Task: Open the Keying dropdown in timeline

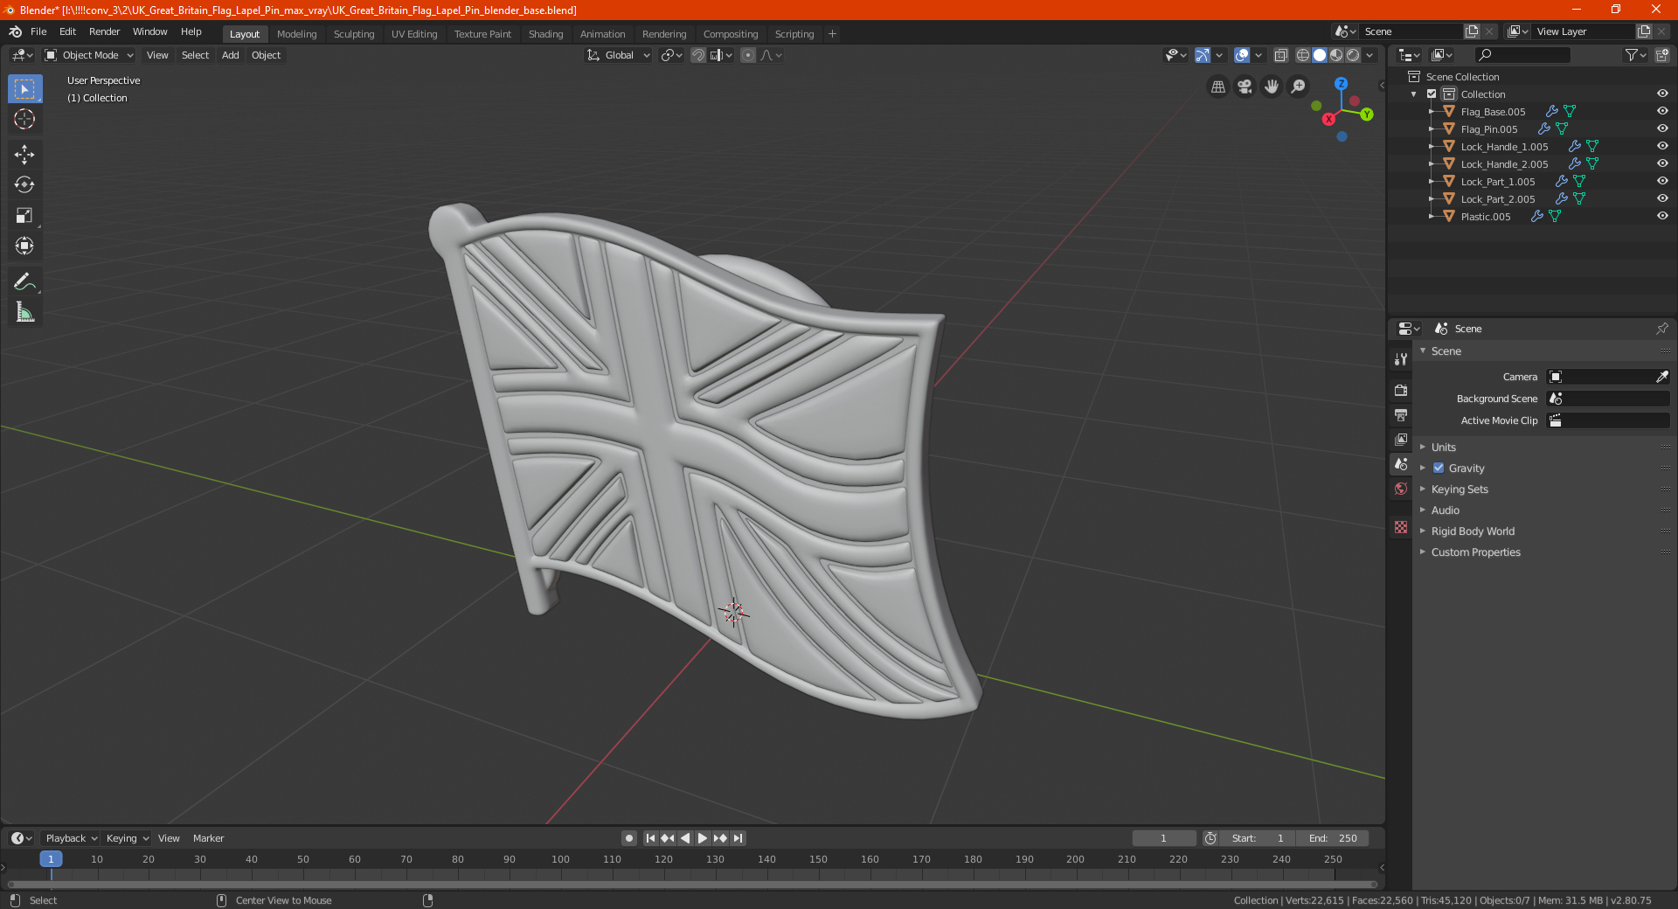Action: [128, 838]
